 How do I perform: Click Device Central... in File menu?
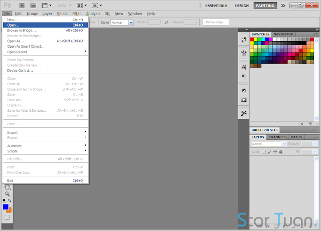click(x=46, y=70)
